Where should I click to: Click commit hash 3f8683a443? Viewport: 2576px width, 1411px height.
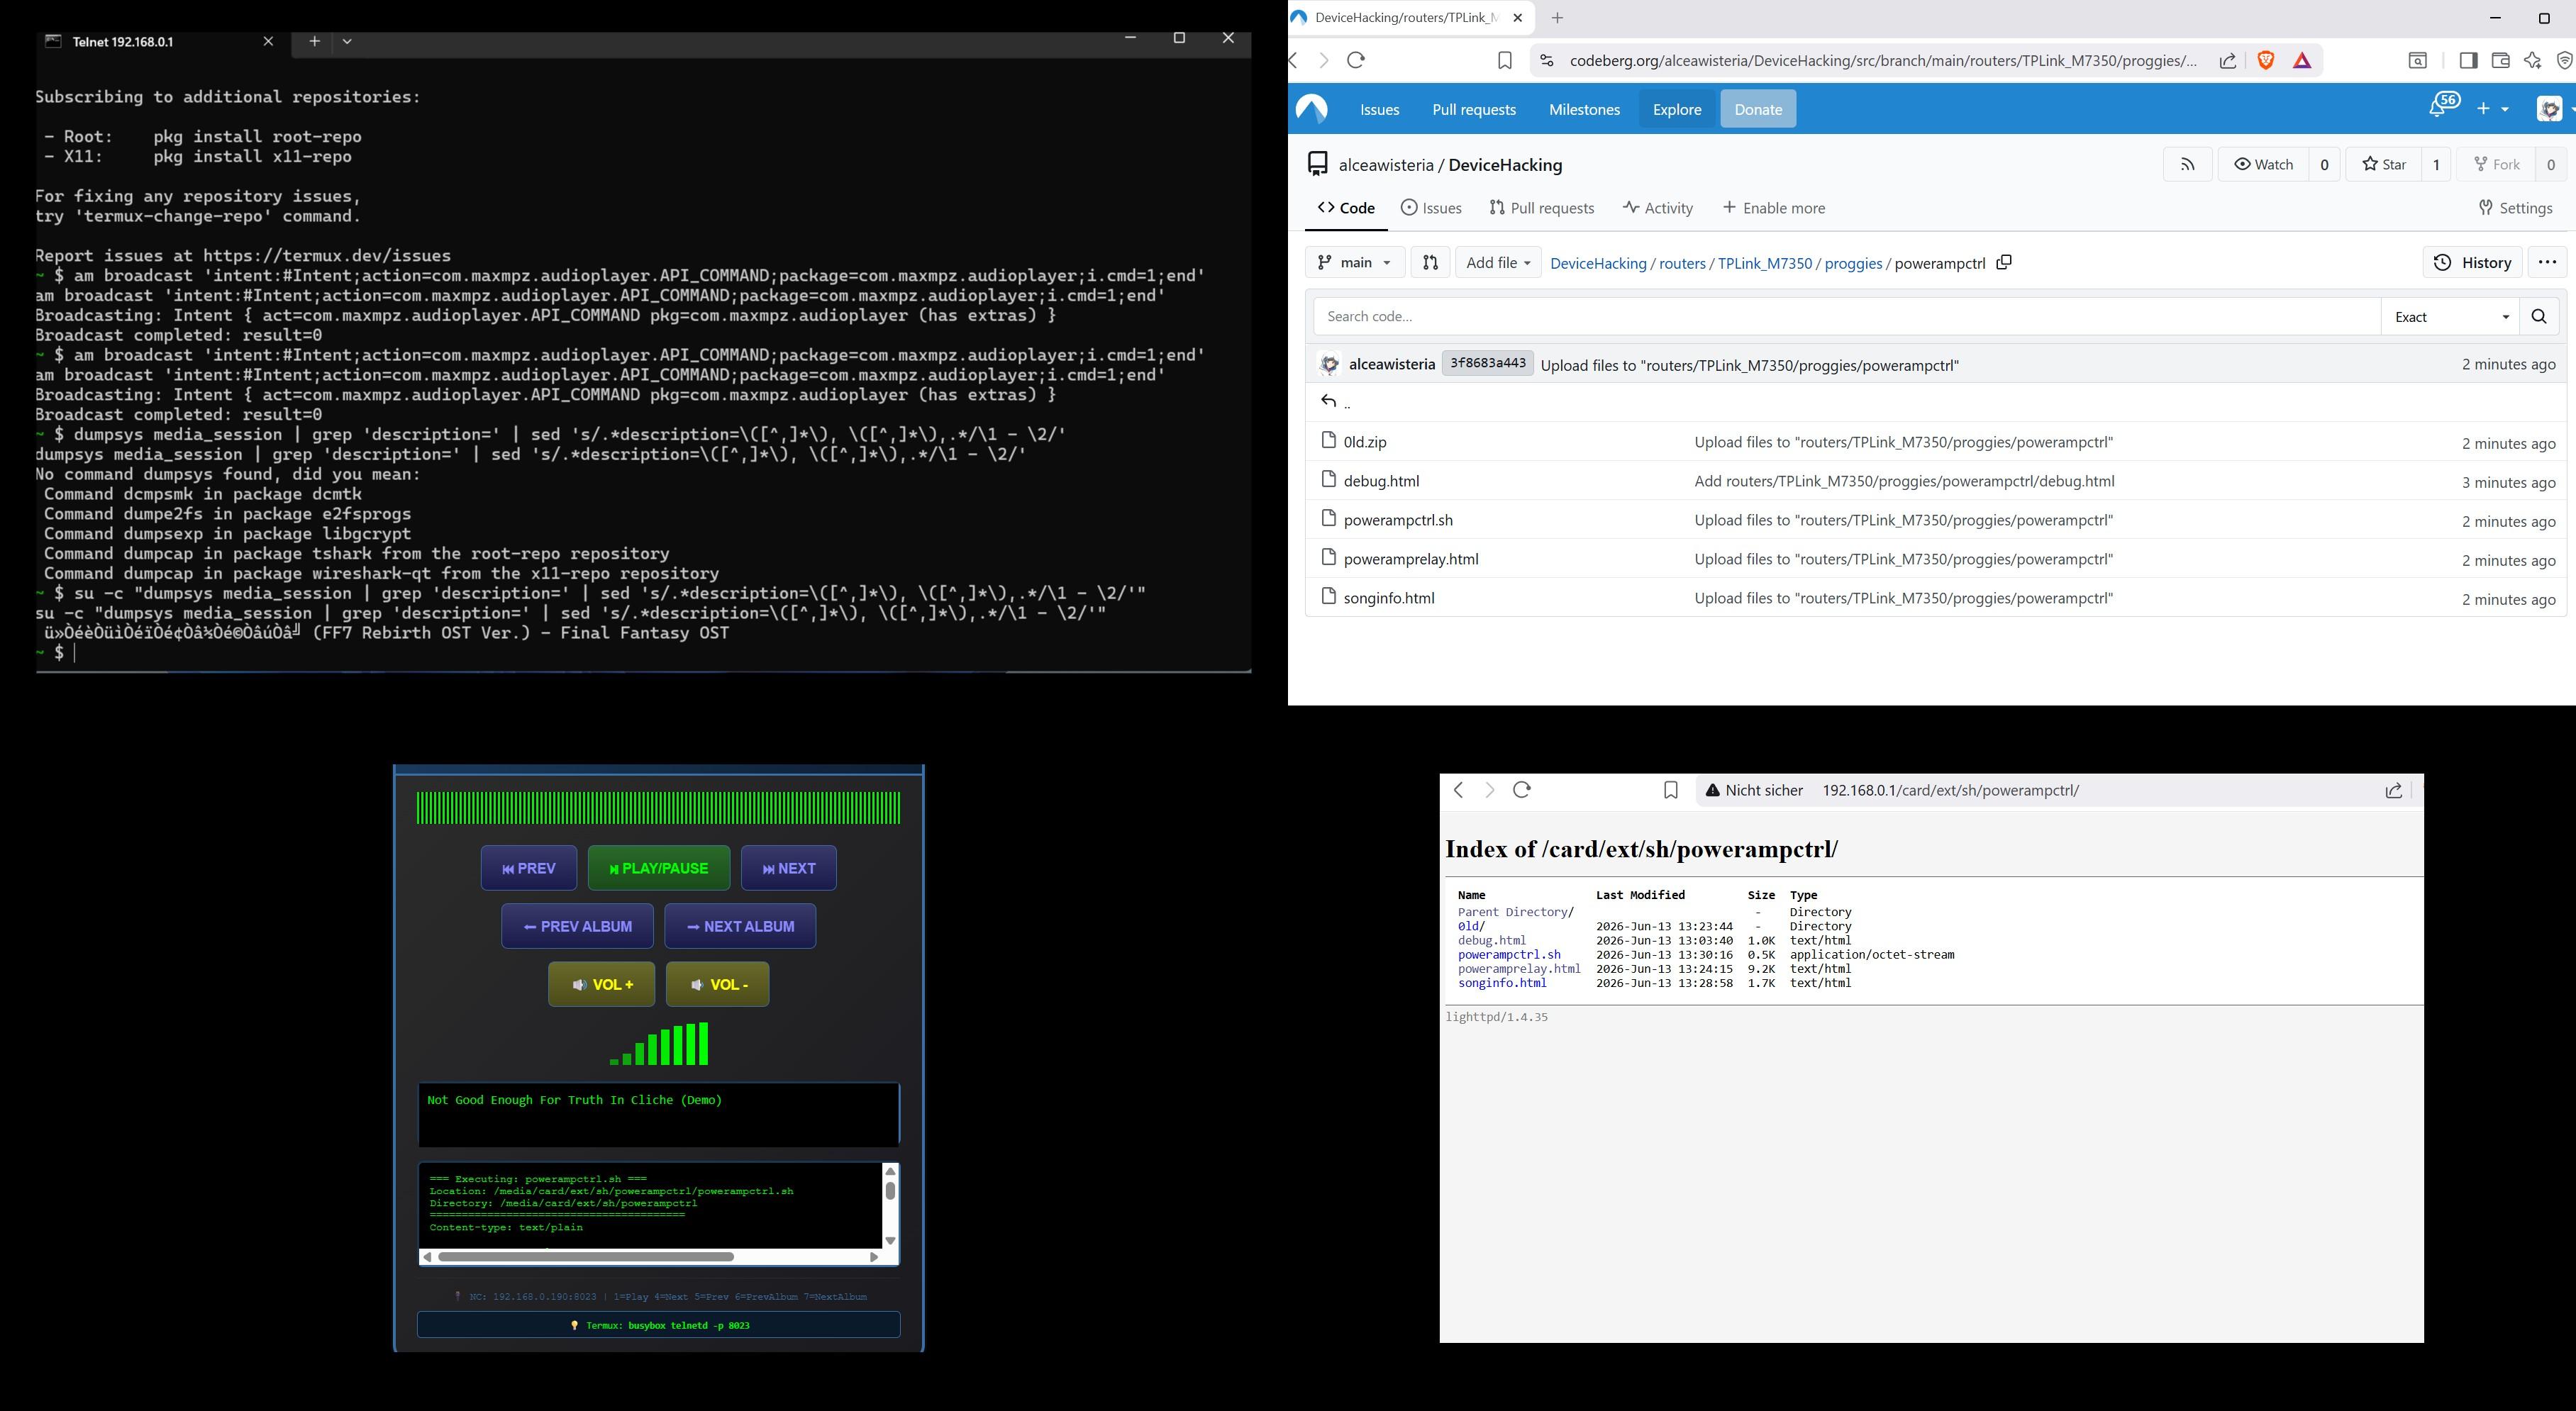[x=1488, y=364]
